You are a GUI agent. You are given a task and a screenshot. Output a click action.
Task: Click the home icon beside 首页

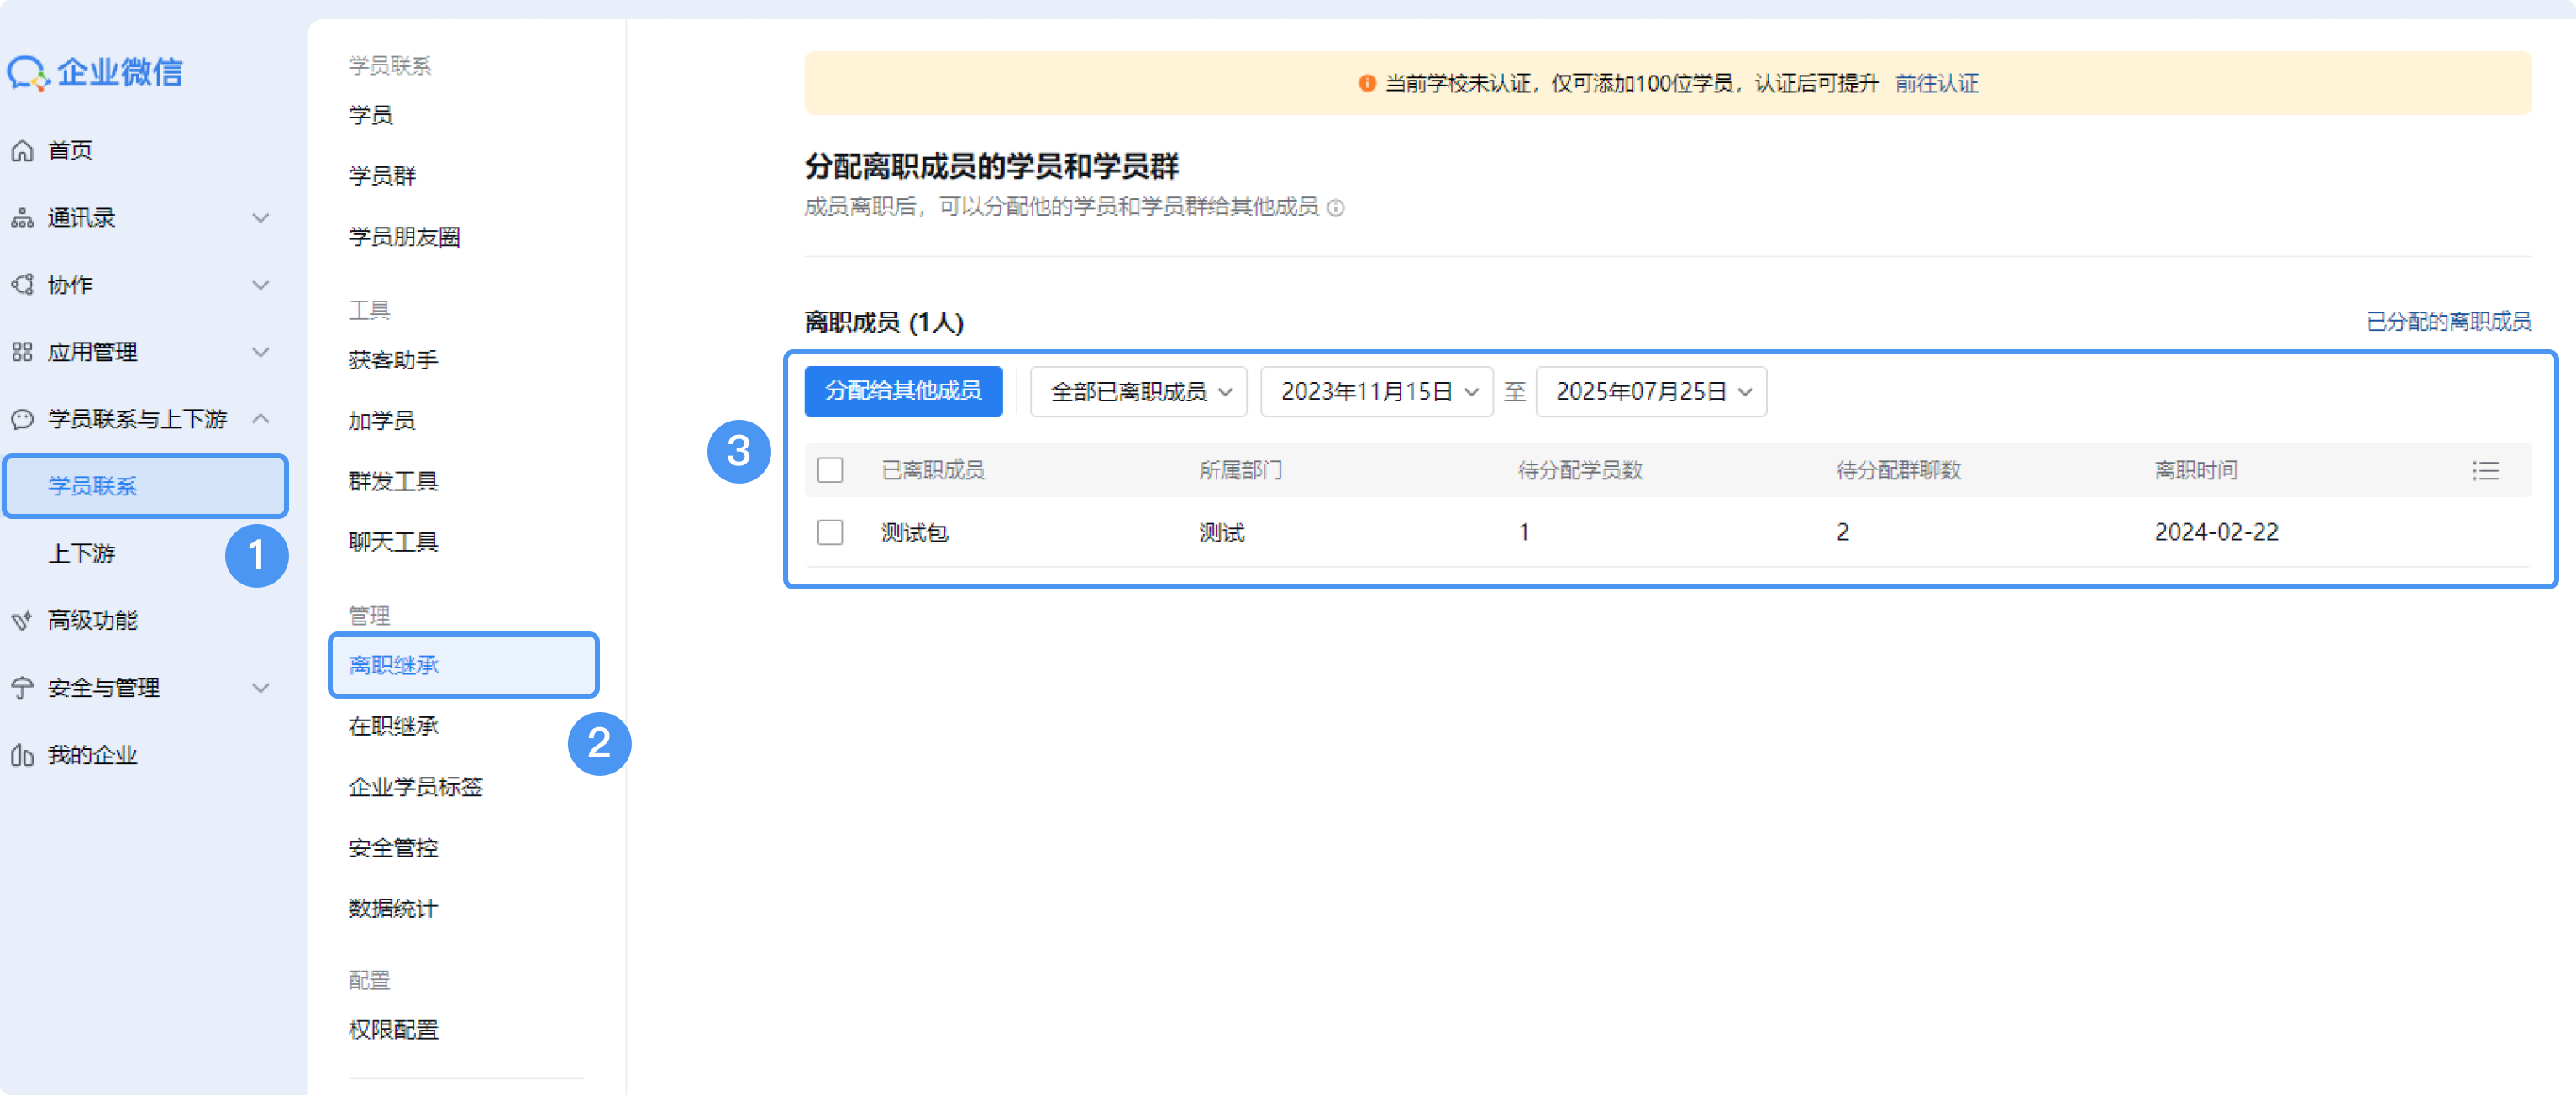pos(22,151)
